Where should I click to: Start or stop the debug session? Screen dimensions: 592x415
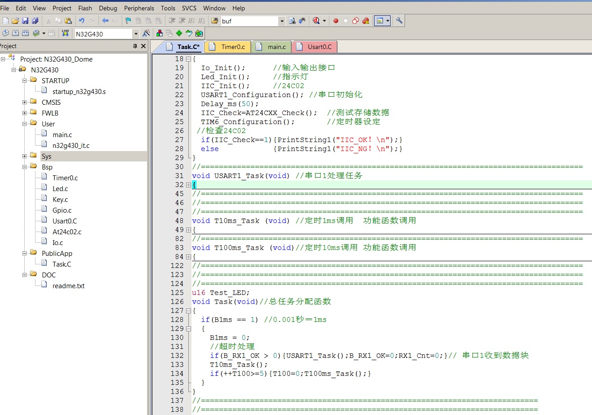(x=316, y=21)
